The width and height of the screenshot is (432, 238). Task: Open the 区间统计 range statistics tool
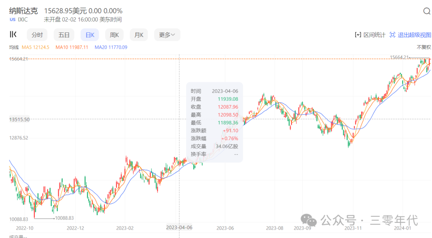coord(370,35)
